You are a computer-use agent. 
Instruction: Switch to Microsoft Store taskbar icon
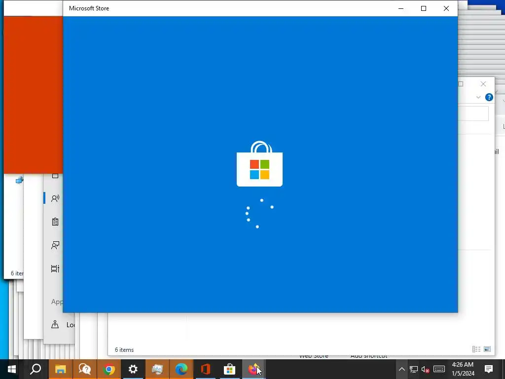[230, 369]
